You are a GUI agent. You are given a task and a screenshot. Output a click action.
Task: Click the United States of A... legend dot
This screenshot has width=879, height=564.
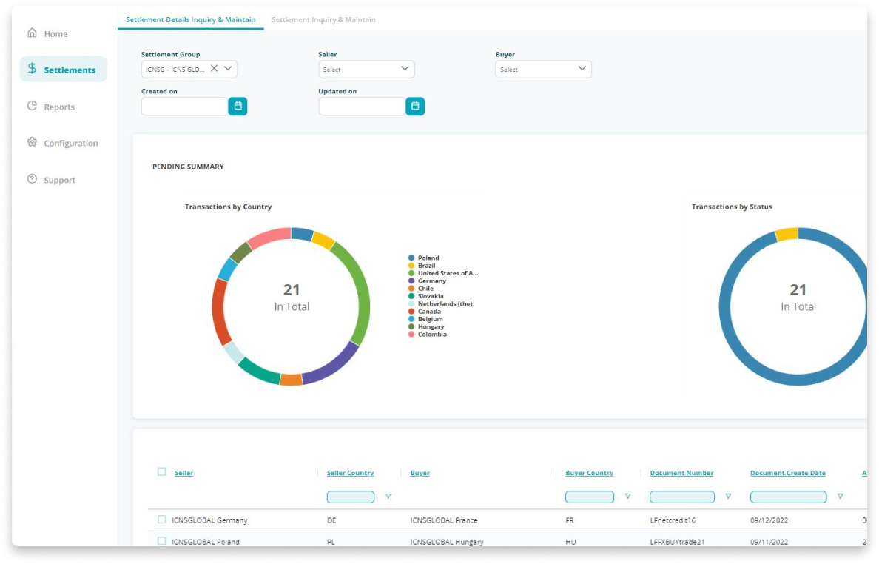[411, 273]
